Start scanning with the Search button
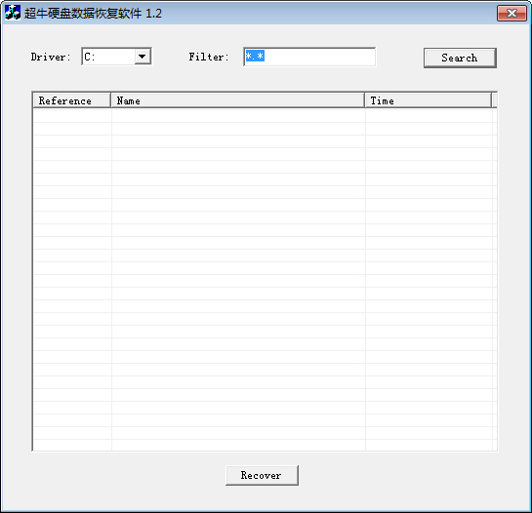 (x=460, y=58)
